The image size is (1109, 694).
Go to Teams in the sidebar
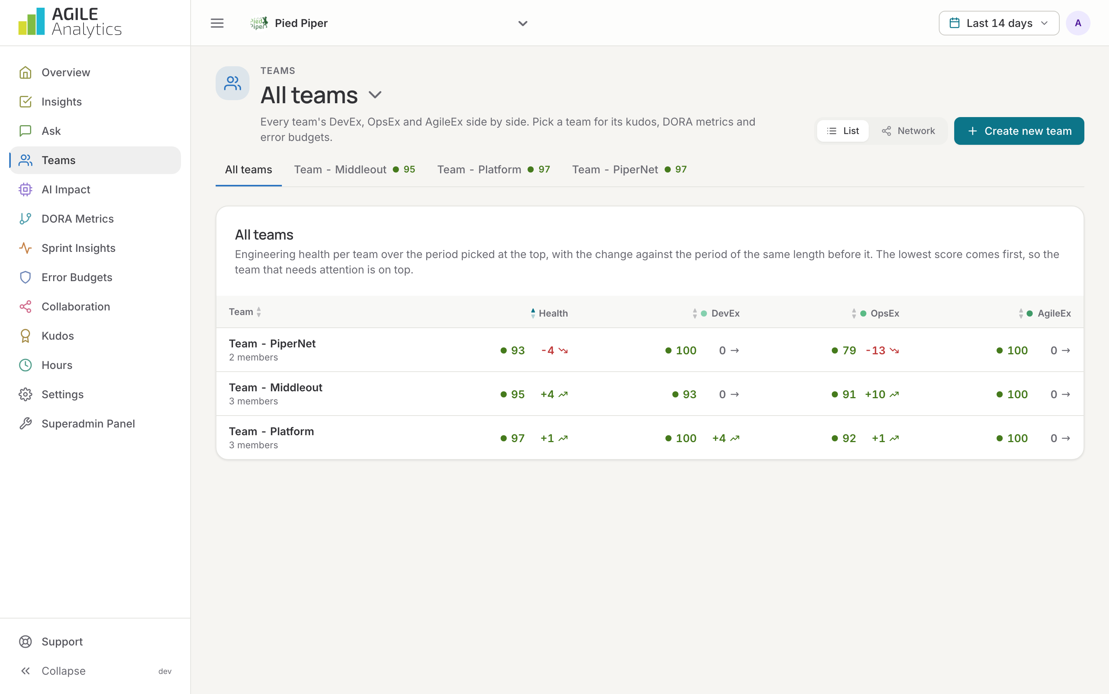coord(95,160)
